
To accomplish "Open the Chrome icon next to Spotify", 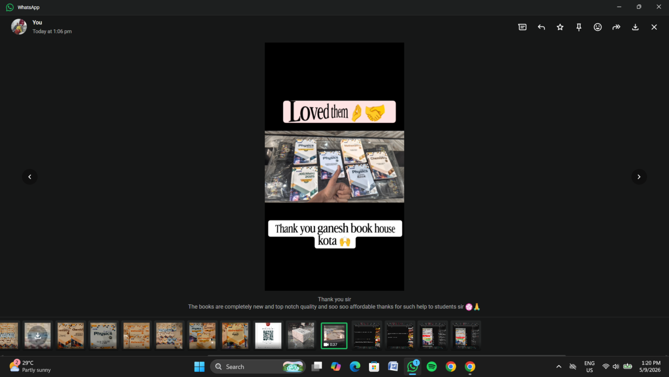I will point(451,367).
